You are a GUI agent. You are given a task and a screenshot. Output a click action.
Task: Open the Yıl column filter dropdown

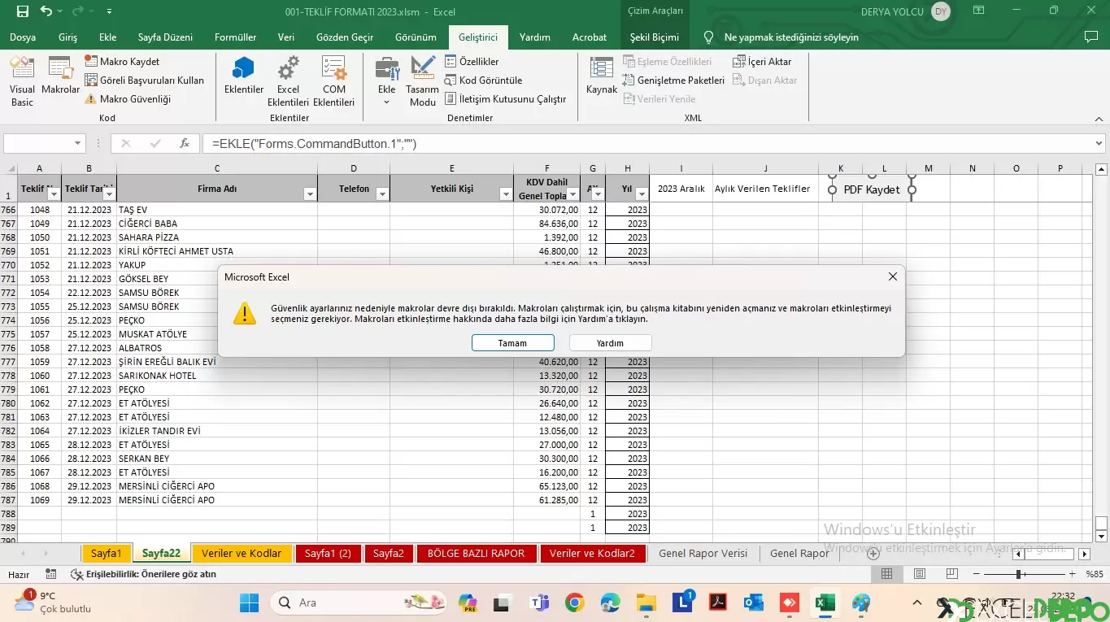click(642, 194)
